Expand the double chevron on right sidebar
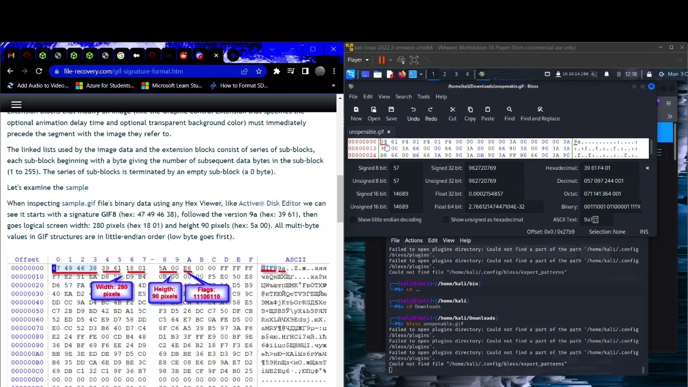 pyautogui.click(x=670, y=116)
